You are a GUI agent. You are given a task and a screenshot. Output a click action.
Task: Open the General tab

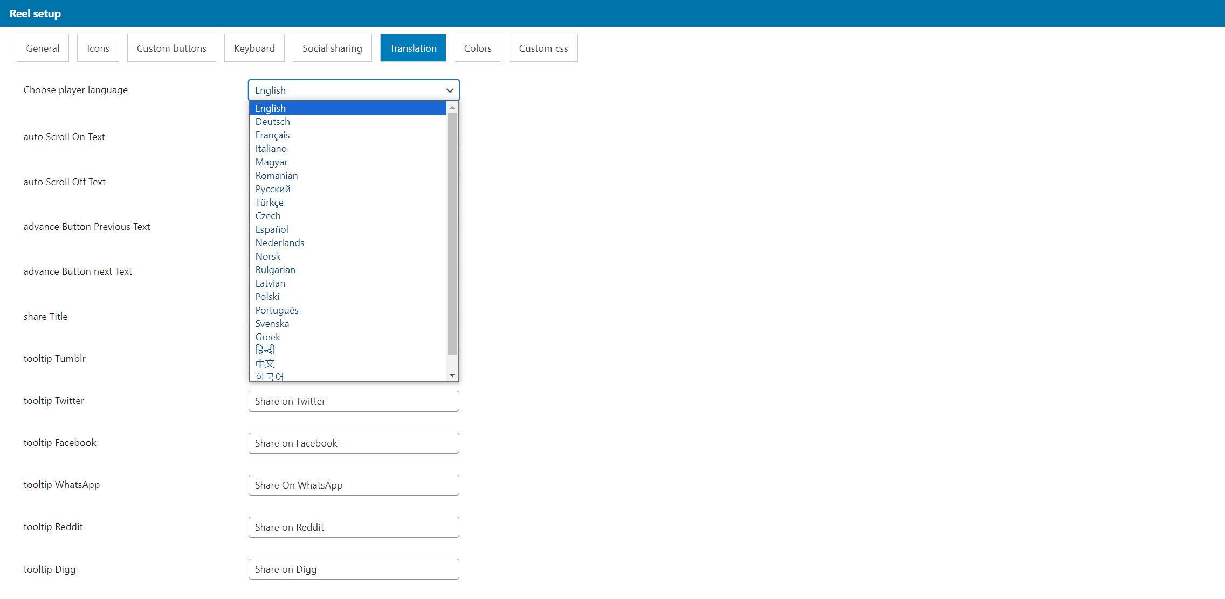tap(43, 48)
